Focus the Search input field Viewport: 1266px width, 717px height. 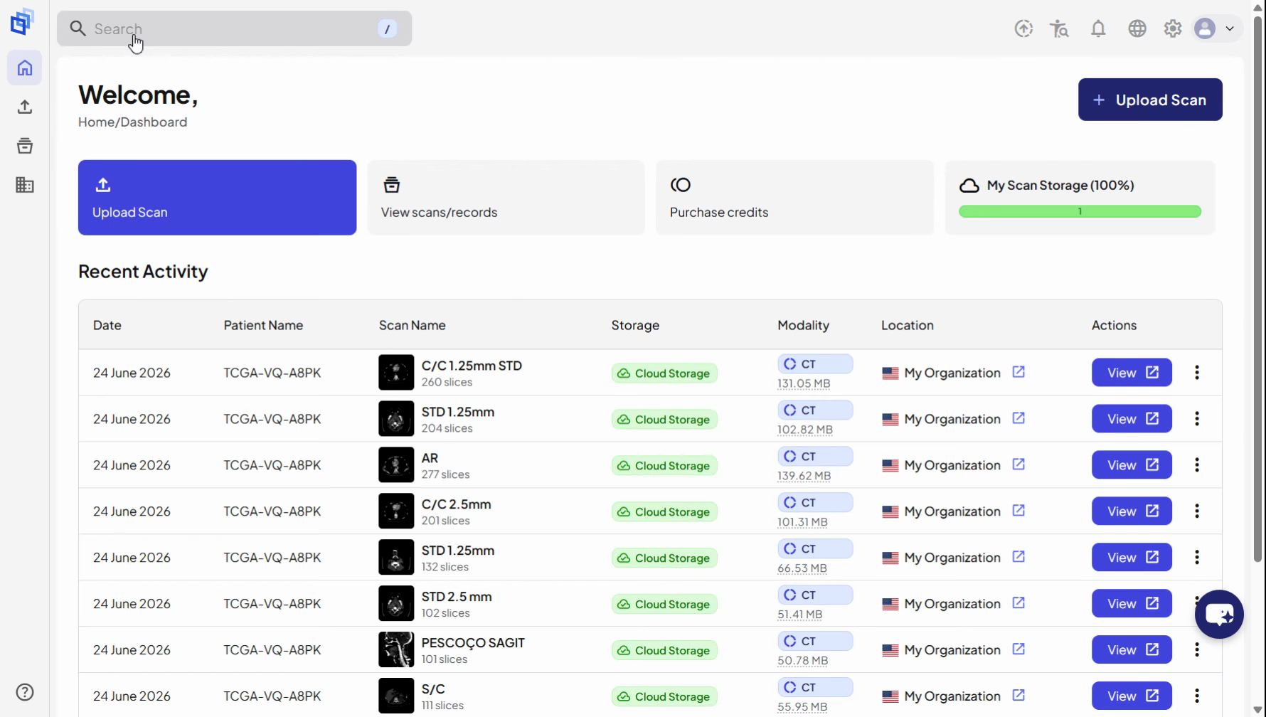tap(234, 28)
